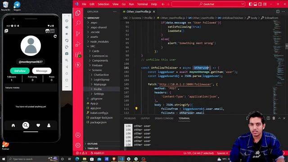Tap the heart icon in phone app

tap(38, 125)
